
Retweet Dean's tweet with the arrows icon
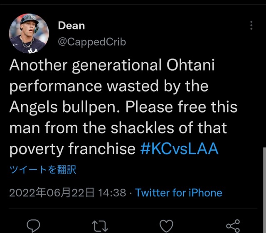100,226
